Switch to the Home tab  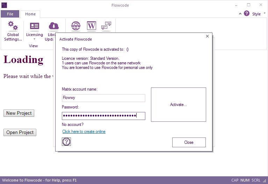click(x=30, y=14)
